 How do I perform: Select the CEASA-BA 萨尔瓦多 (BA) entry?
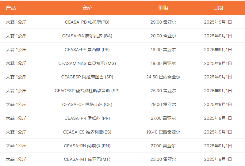(87, 36)
